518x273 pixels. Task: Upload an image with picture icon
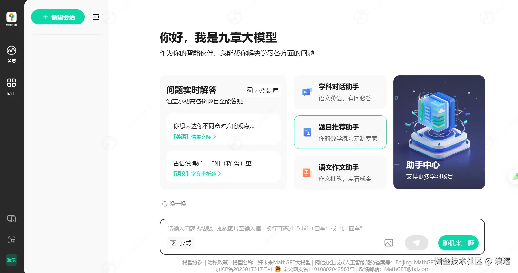click(x=389, y=243)
